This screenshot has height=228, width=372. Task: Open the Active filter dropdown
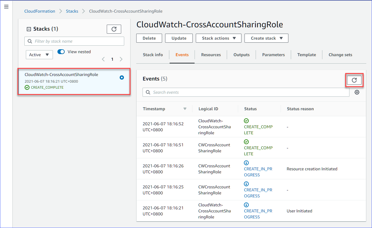pos(39,55)
